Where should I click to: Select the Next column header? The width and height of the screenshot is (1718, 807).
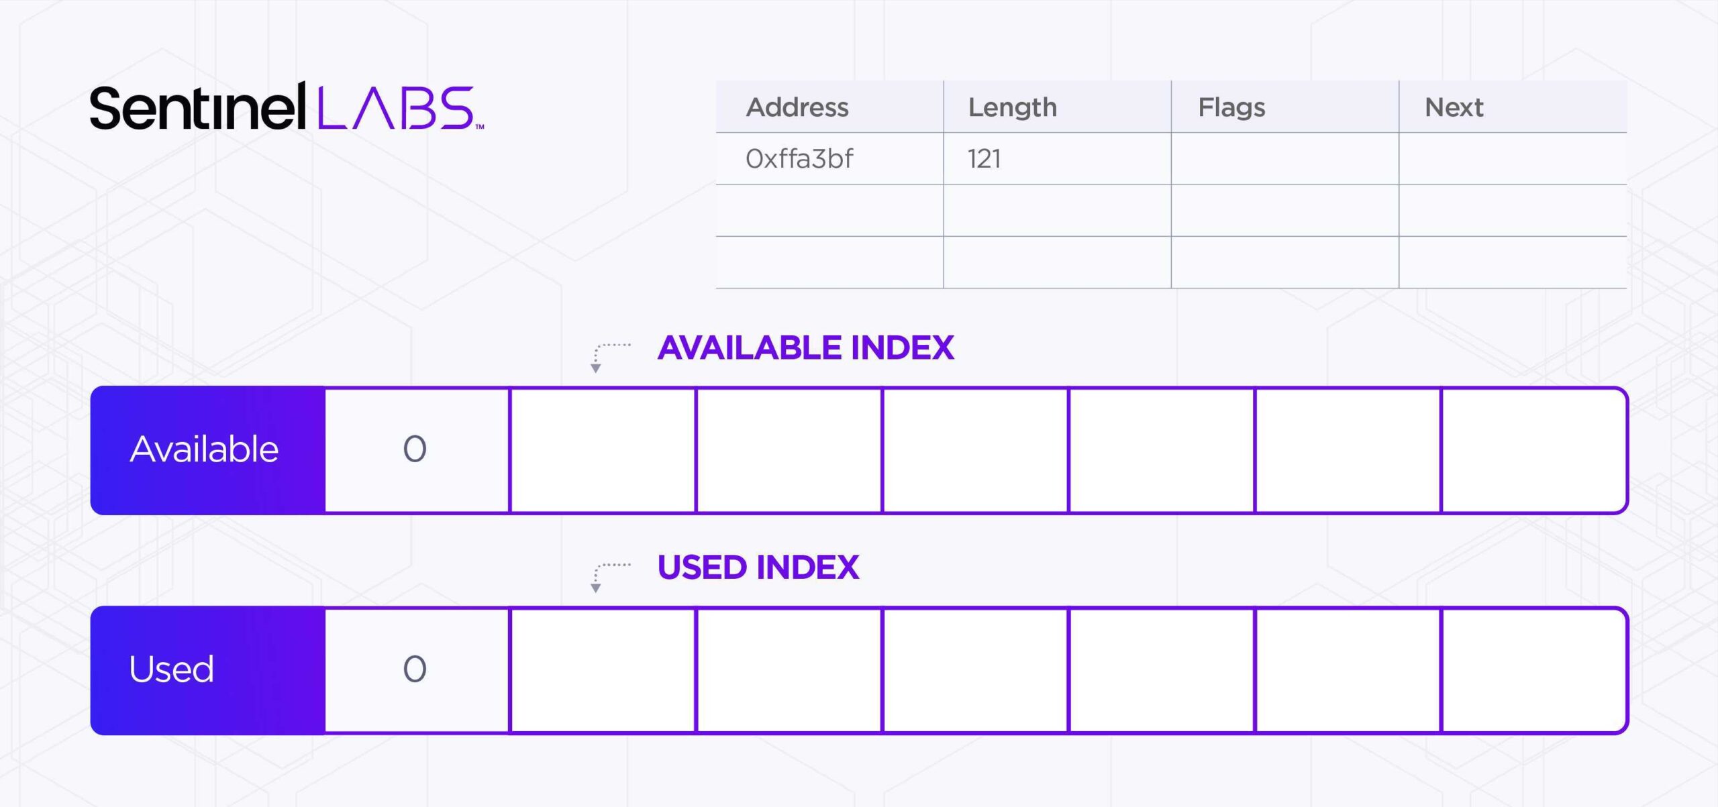point(1454,107)
